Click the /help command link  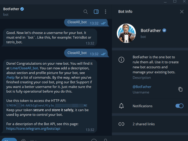point(11,78)
